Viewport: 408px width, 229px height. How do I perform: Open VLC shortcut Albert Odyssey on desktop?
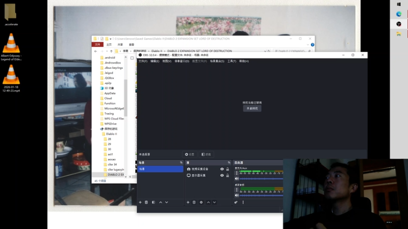point(11,47)
